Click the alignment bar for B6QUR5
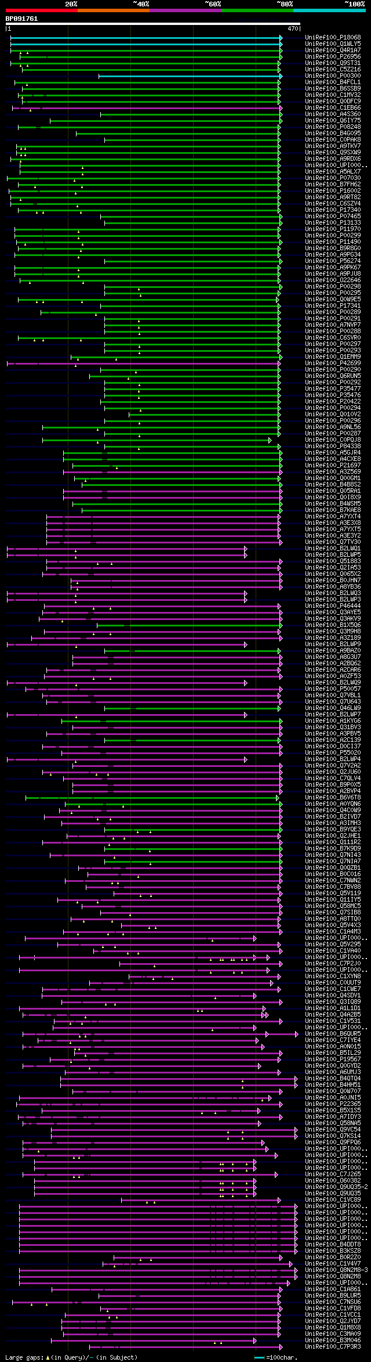Viewport: 371px width, 1362px height. 161,1034
